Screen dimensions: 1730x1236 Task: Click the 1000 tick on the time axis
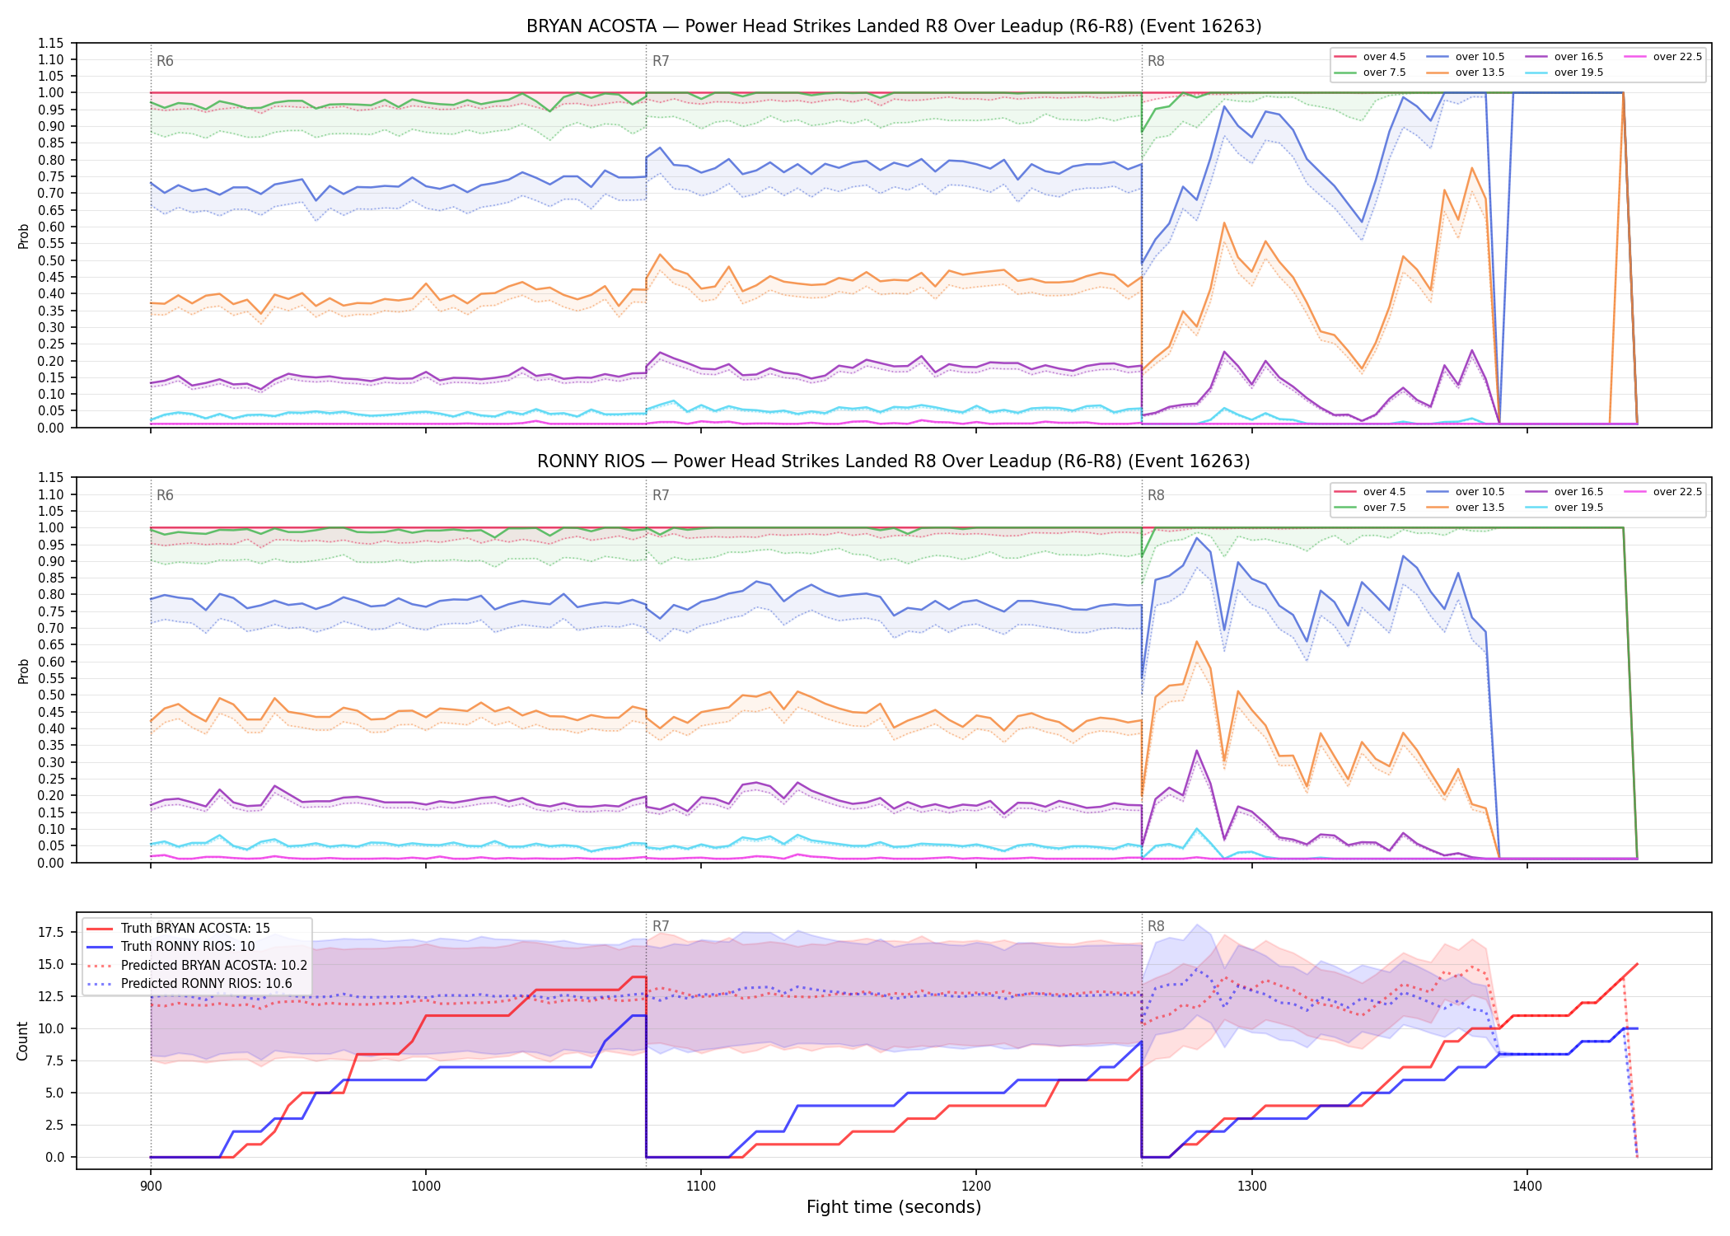point(425,1187)
